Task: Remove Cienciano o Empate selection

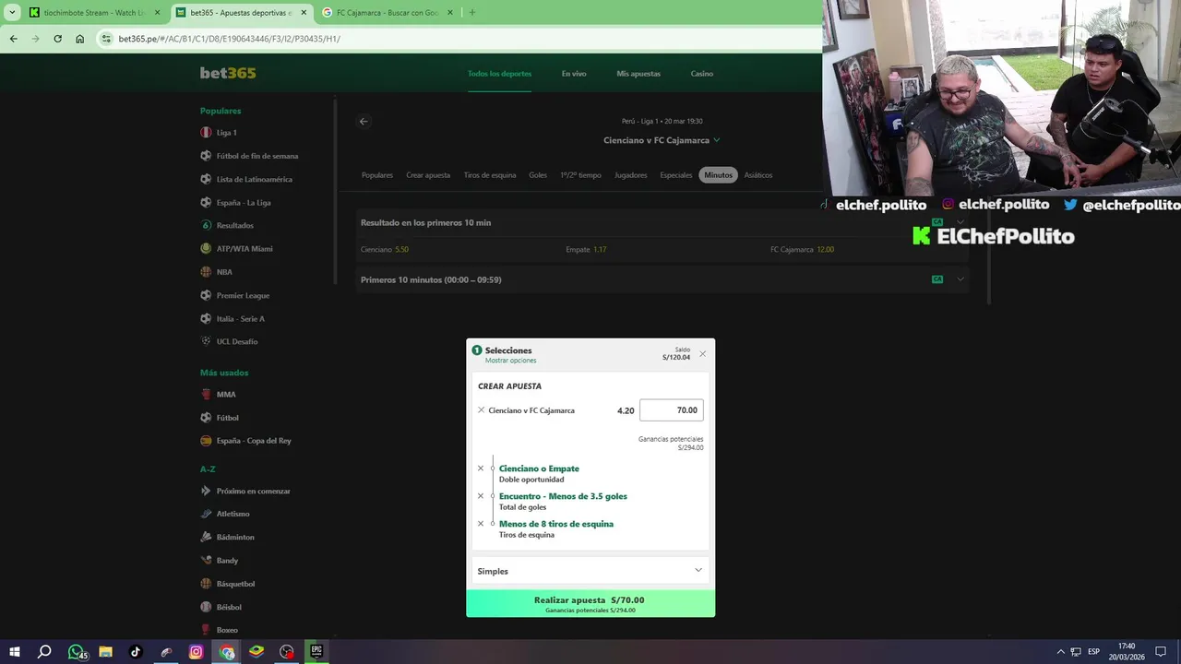Action: tap(480, 468)
